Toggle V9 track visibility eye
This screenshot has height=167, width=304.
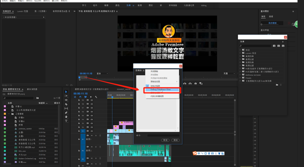(x=92, y=100)
